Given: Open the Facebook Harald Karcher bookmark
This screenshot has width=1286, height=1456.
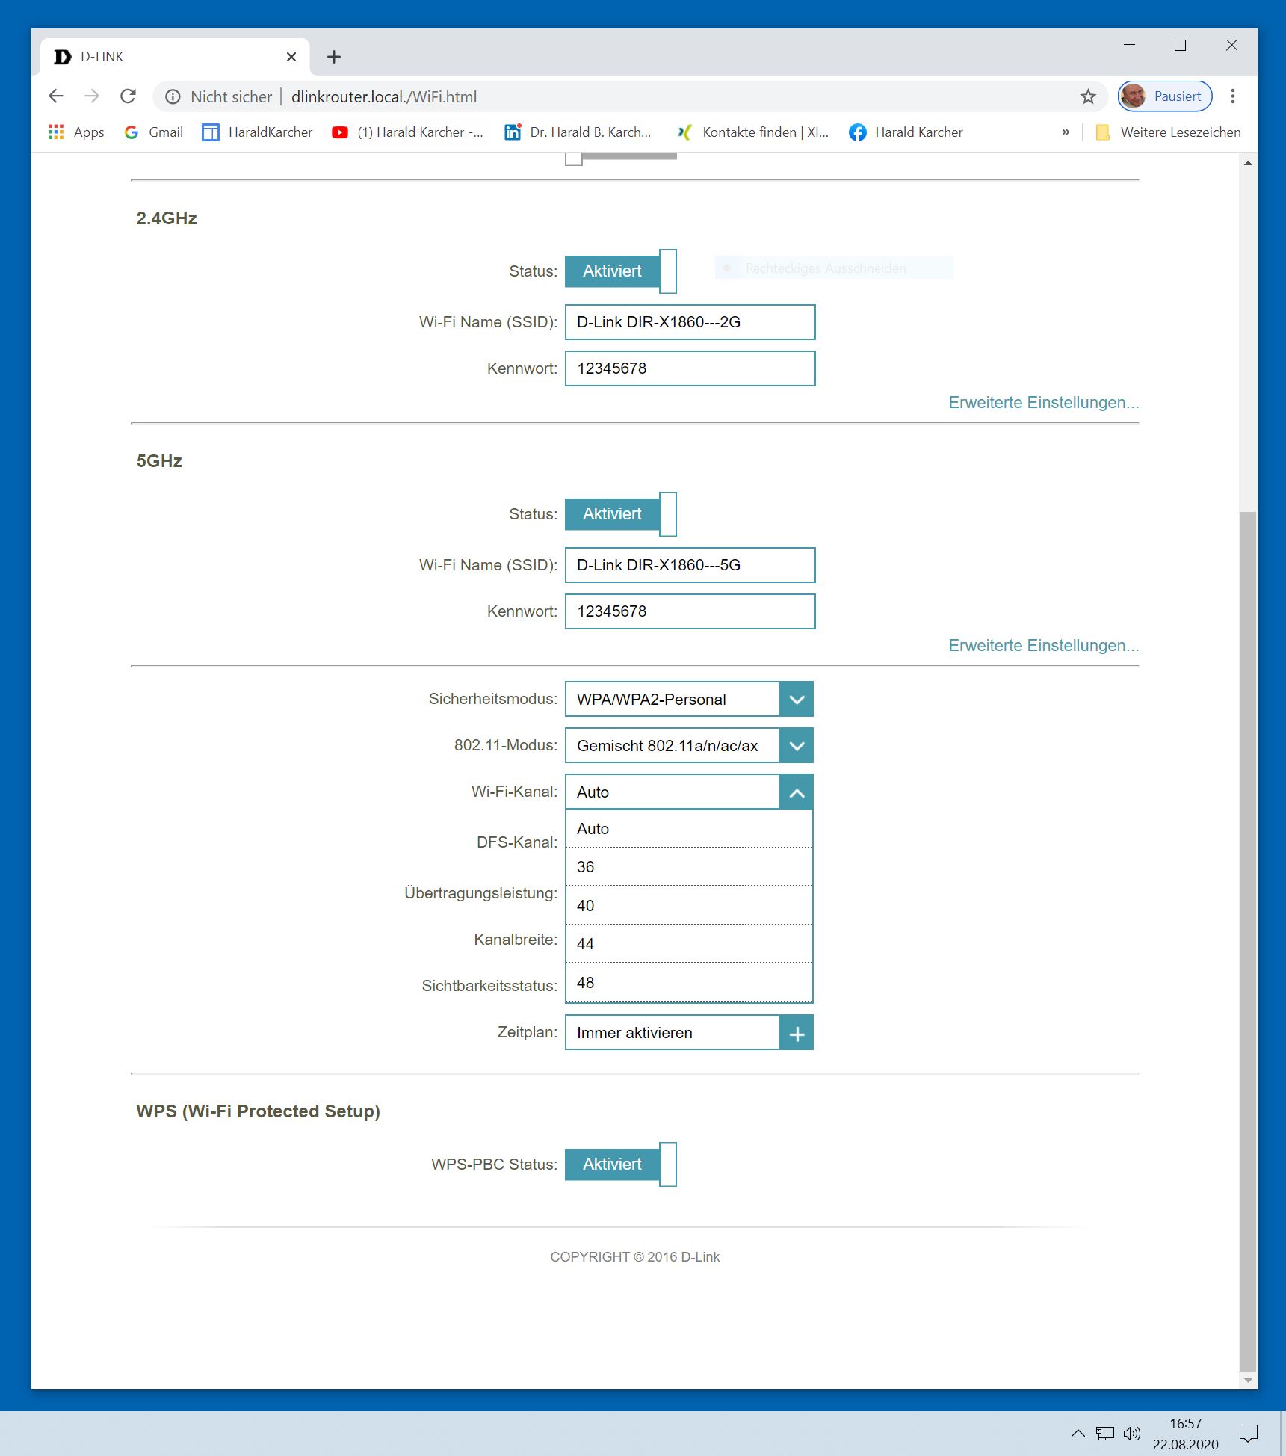Looking at the screenshot, I should pyautogui.click(x=906, y=132).
